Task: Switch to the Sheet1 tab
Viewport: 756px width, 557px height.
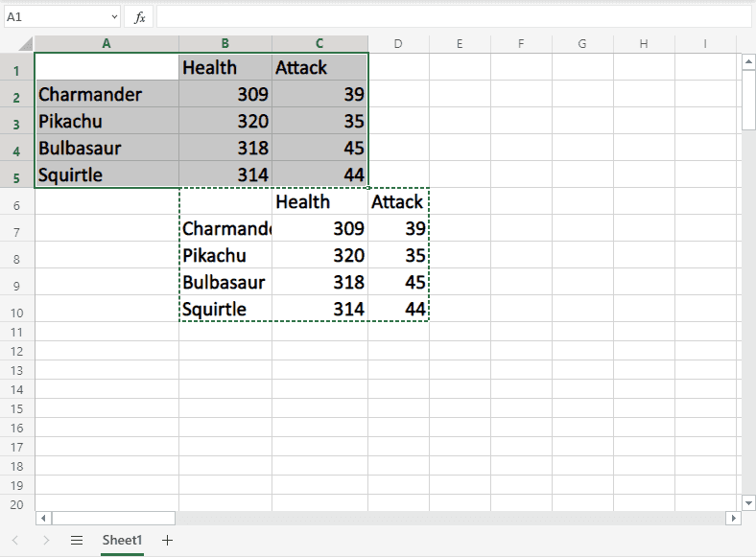Action: [x=123, y=541]
